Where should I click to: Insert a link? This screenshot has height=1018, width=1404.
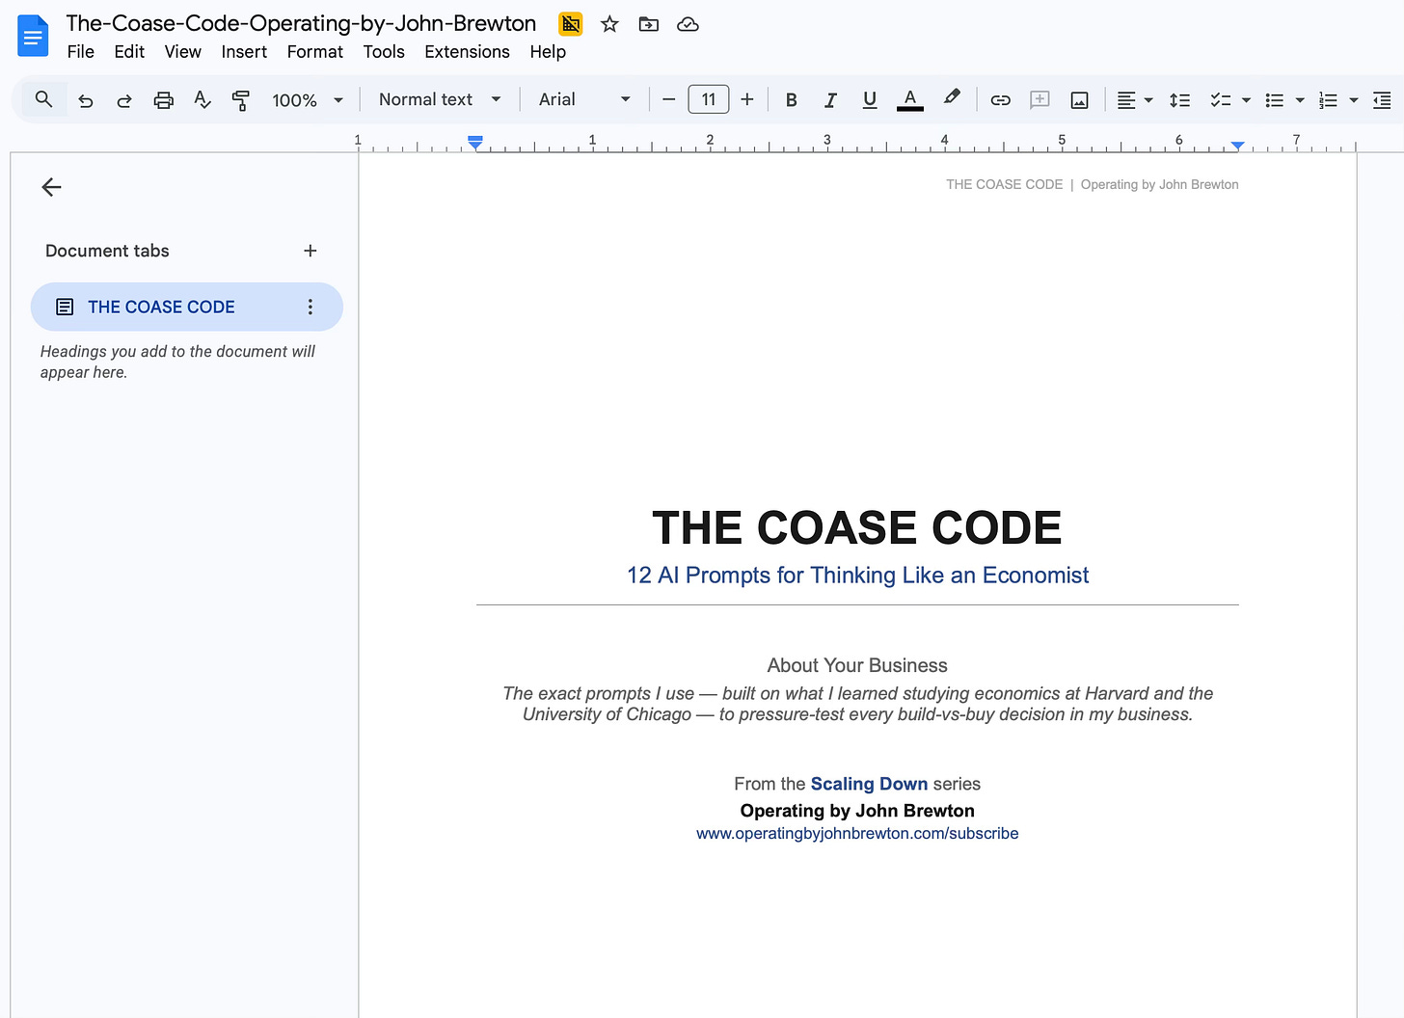click(1001, 99)
